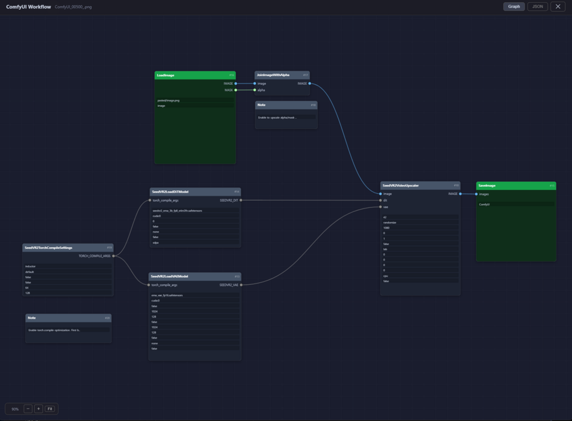572x421 pixels.
Task: Click the #14 ID on SeedVR2LoadDiTModel
Action: [237, 191]
